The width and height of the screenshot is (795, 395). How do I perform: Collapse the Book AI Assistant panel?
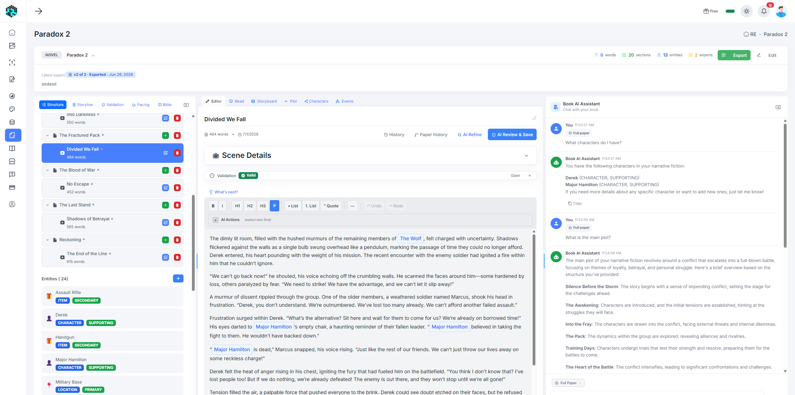pyautogui.click(x=778, y=107)
